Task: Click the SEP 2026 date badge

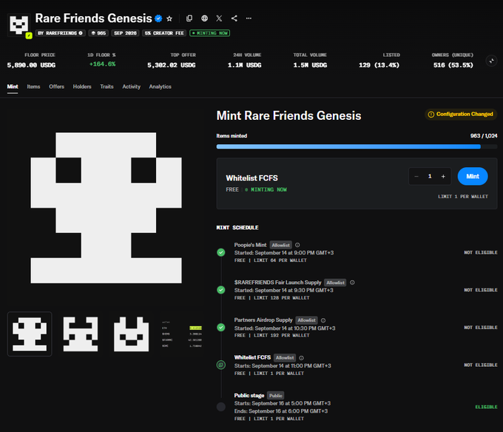Action: [x=125, y=33]
